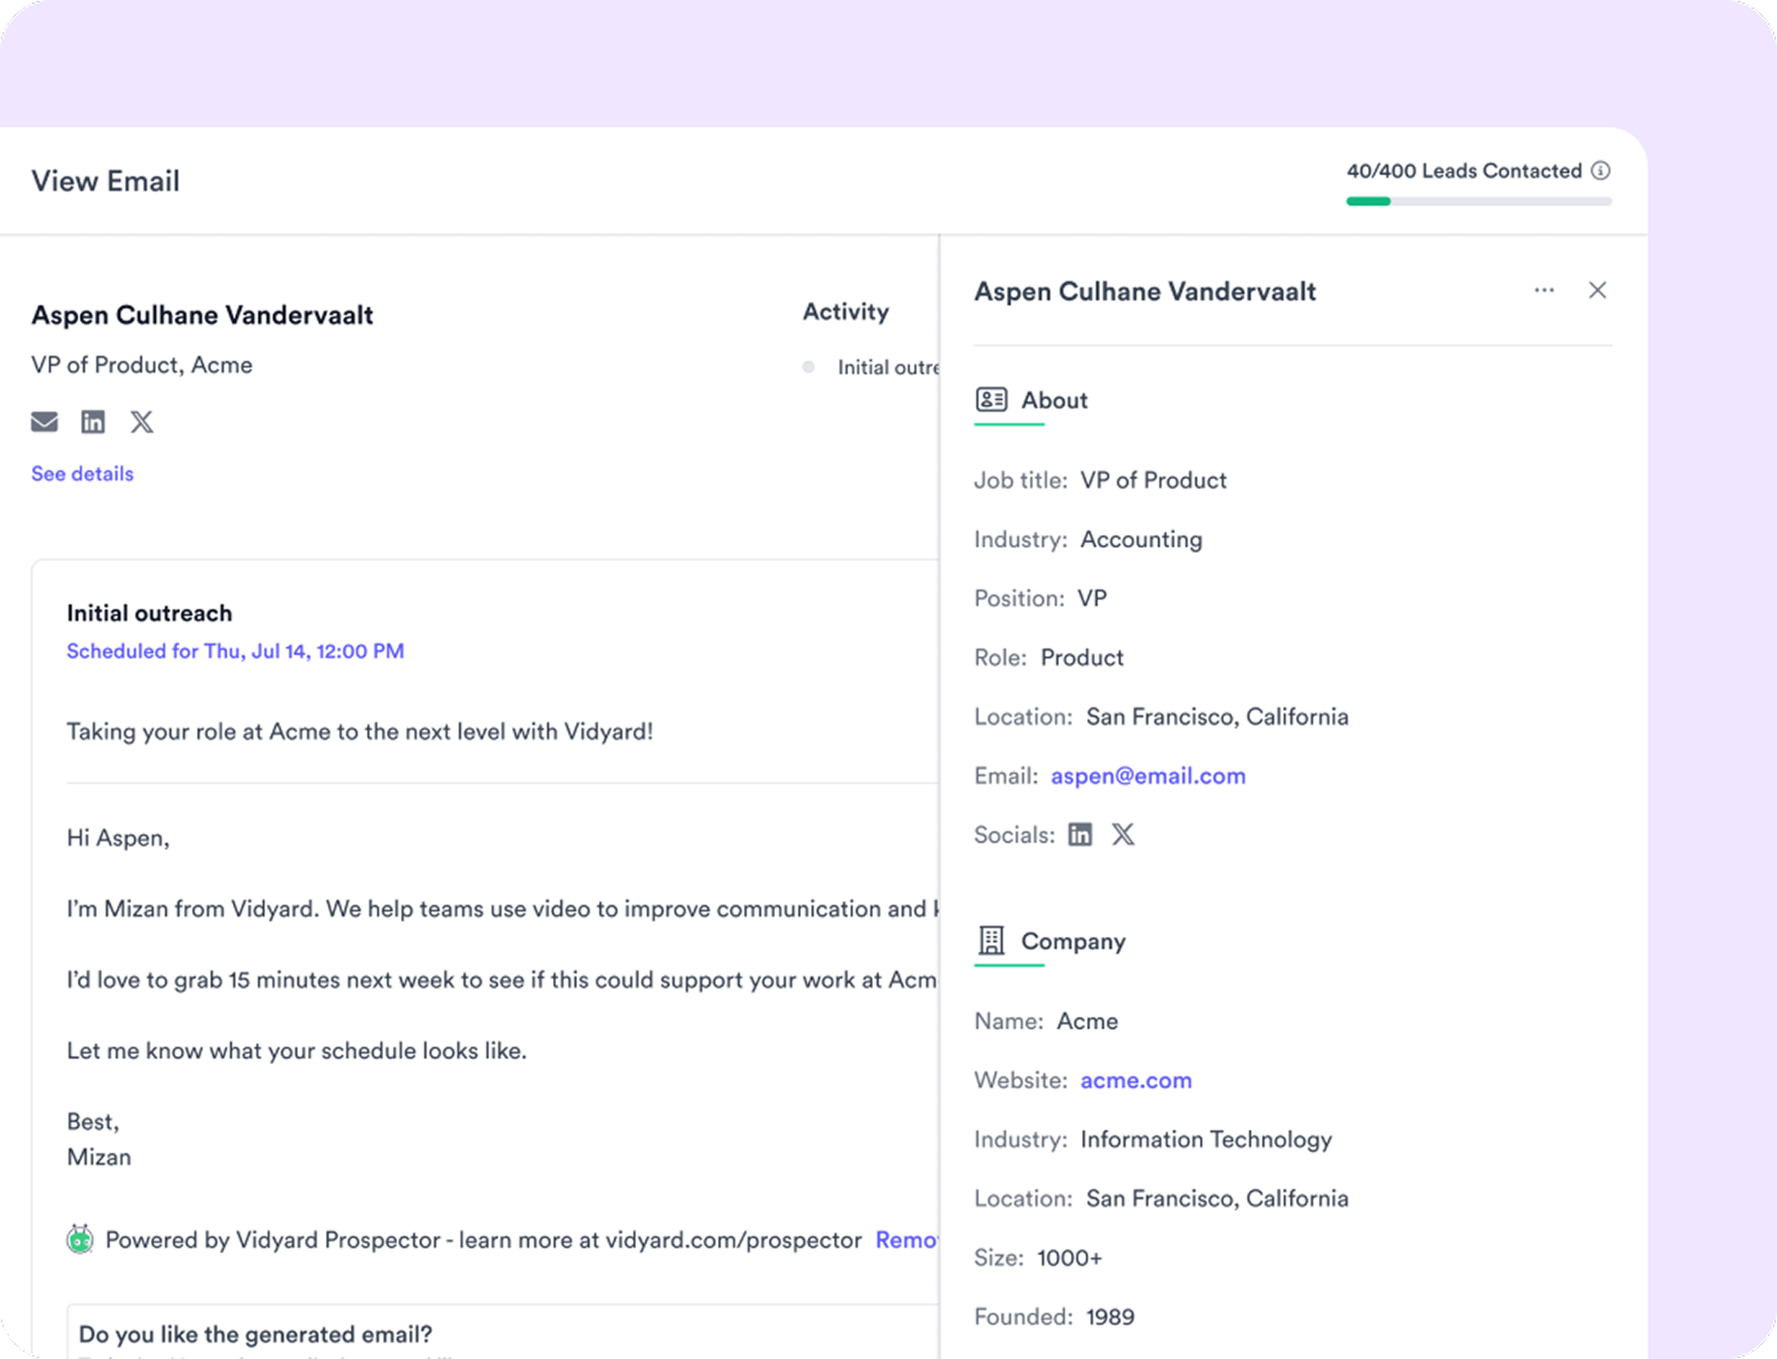Click the info icon next to Leads Contacted
The height and width of the screenshot is (1359, 1777).
pyautogui.click(x=1601, y=171)
